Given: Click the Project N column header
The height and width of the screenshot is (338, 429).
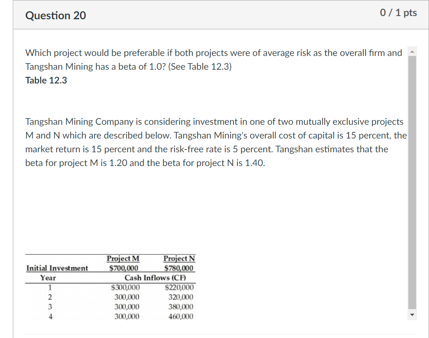Looking at the screenshot, I should click(179, 258).
